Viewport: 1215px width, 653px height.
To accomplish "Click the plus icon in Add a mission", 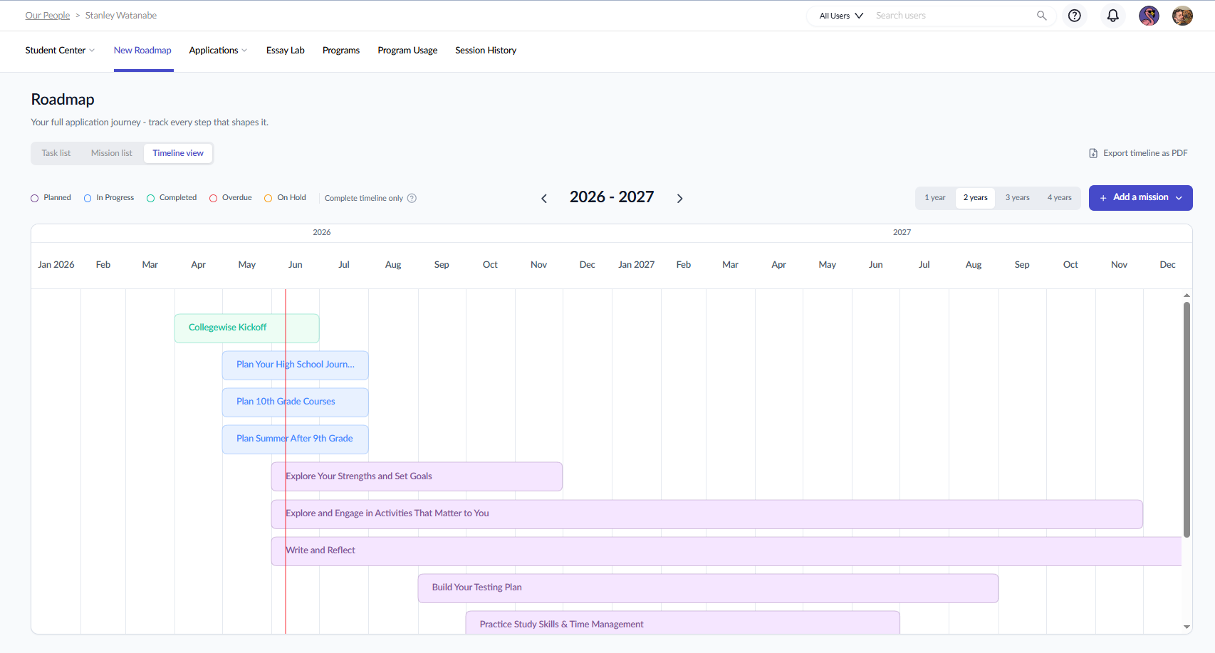I will (1103, 198).
